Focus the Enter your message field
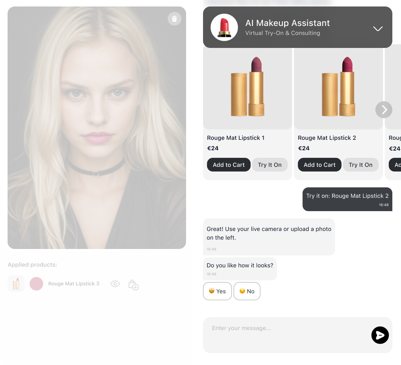The height and width of the screenshot is (365, 401). (286, 335)
